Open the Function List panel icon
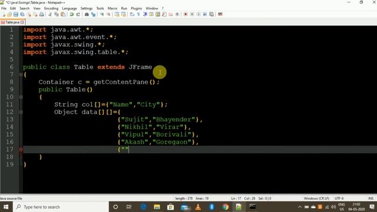This screenshot has width=377, height=212. [164, 14]
